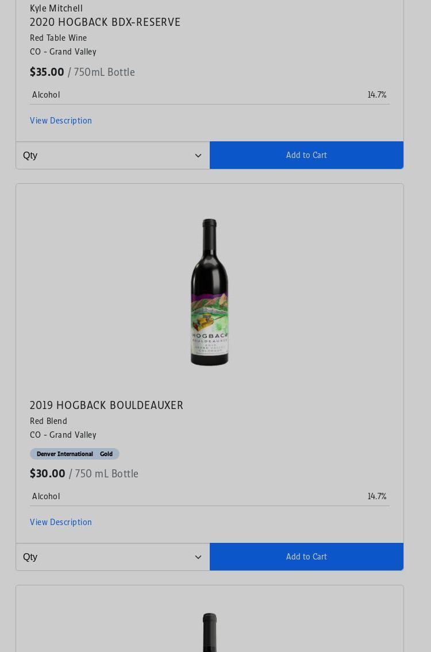Click the Denver International Gold award badge
Viewport: 431px width, 652px height.
(x=75, y=454)
